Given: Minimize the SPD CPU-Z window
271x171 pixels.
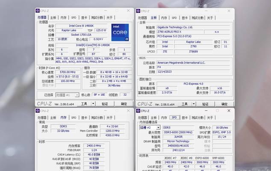Looking at the screenshot, I should click(206, 111).
